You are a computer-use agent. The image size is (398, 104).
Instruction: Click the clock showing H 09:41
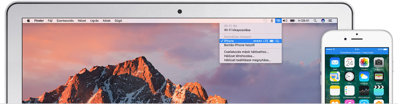304,21
